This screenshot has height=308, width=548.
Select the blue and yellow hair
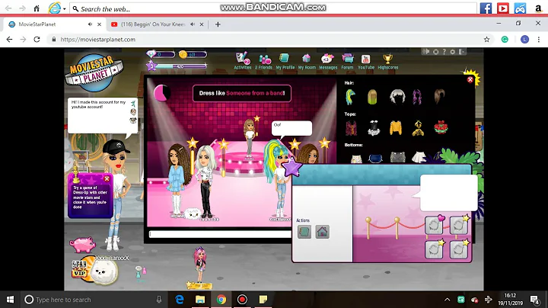point(350,97)
